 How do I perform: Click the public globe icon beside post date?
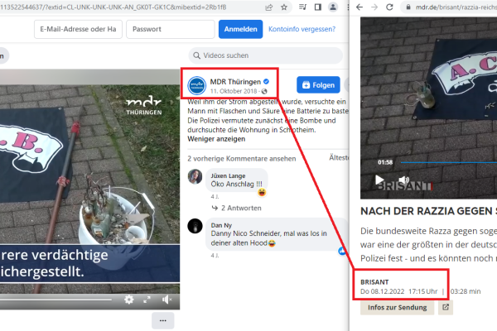pyautogui.click(x=264, y=91)
